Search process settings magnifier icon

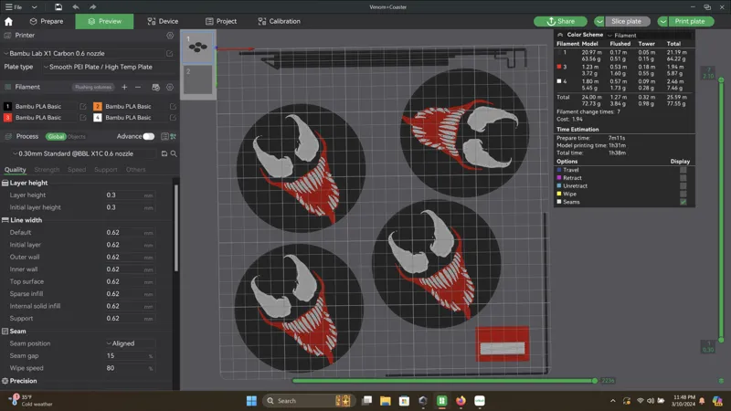point(174,153)
